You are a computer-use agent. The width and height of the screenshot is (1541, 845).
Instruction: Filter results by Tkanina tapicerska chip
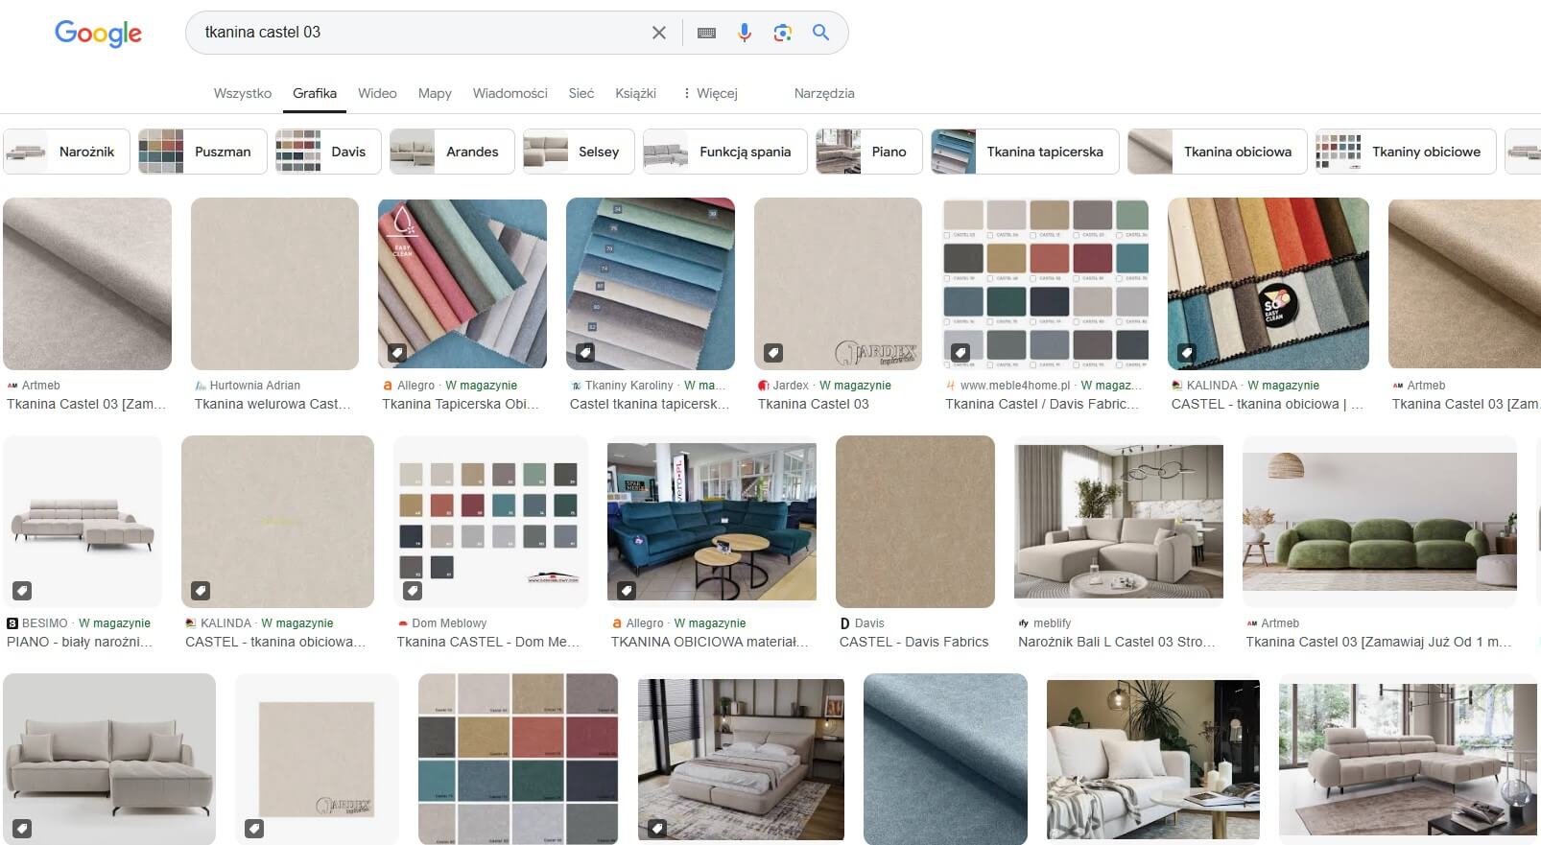point(1025,152)
